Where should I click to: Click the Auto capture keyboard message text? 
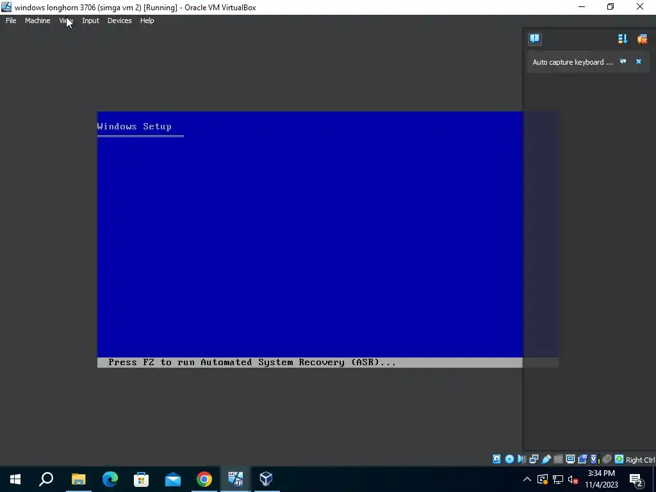click(x=572, y=62)
